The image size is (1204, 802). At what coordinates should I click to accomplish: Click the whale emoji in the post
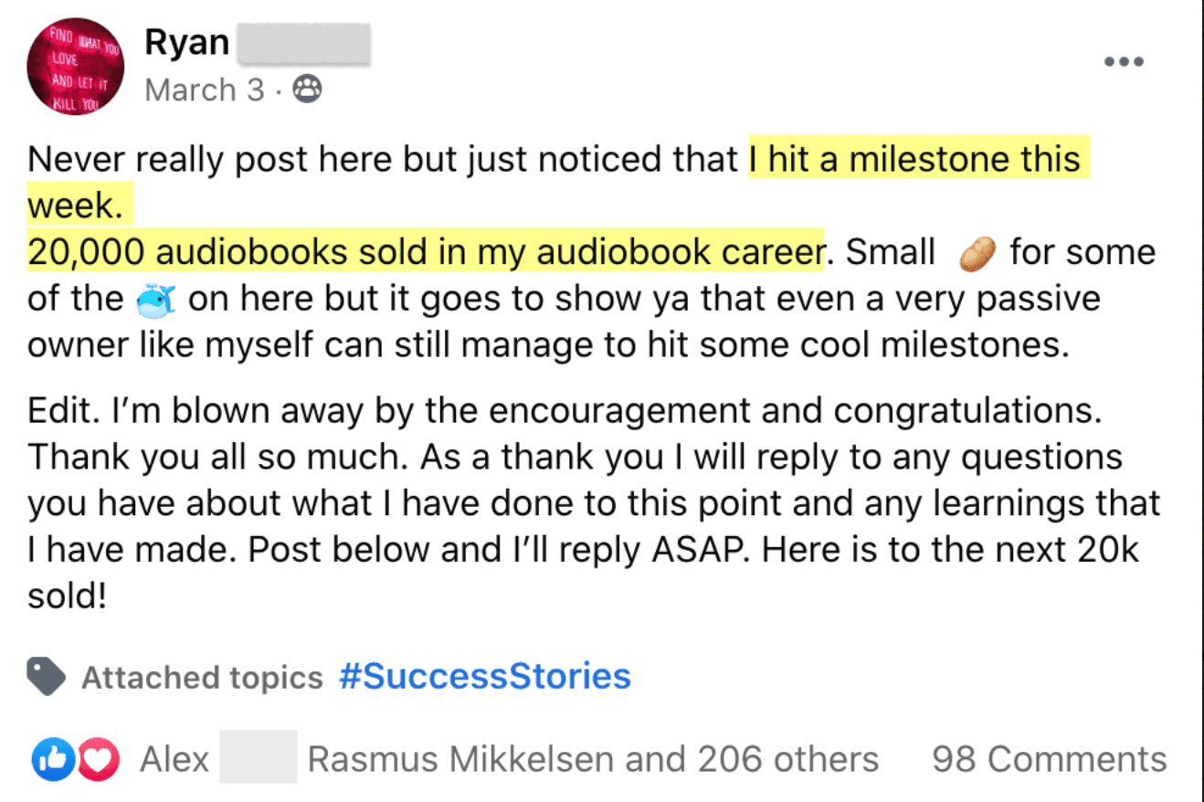pos(154,300)
